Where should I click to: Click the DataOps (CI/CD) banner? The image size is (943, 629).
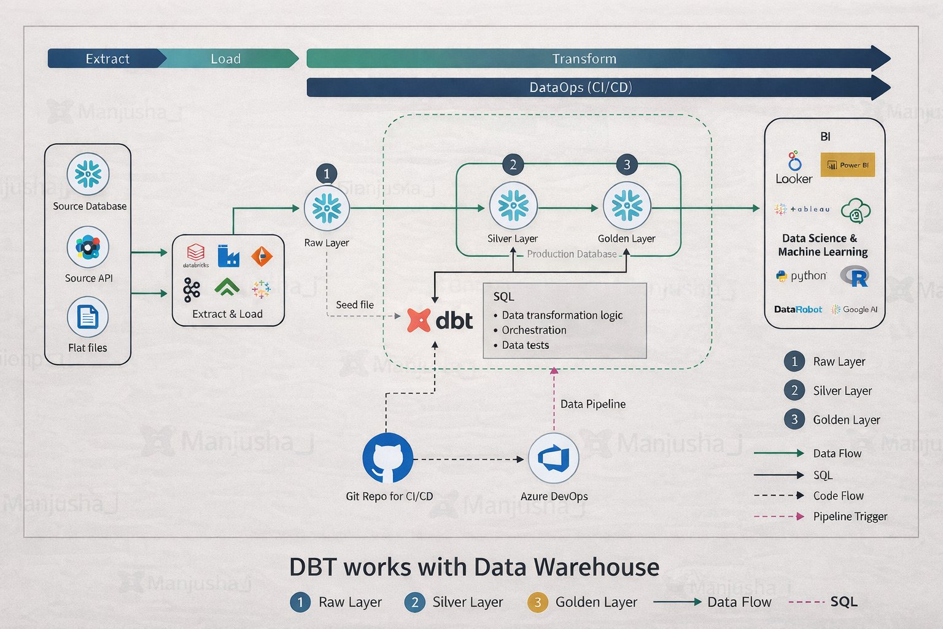(x=599, y=87)
